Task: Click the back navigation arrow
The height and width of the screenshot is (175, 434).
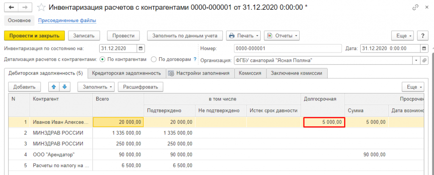Action: pyautogui.click(x=11, y=7)
